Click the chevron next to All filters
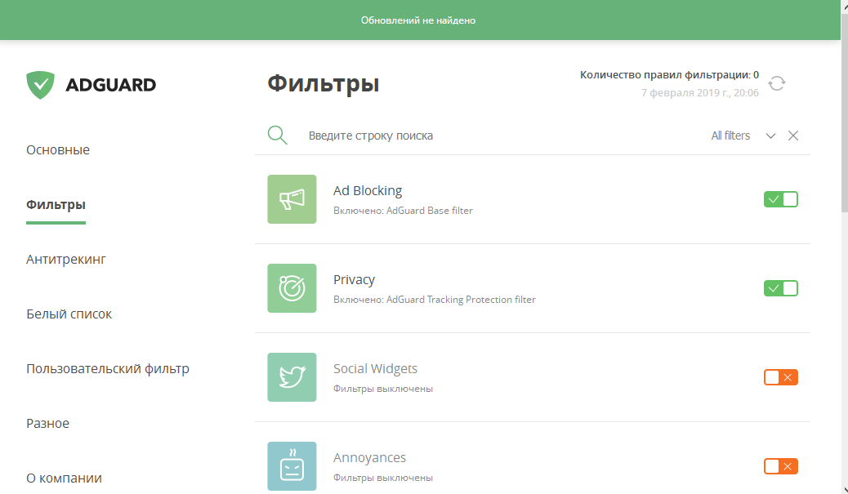The width and height of the screenshot is (848, 494). click(x=770, y=136)
